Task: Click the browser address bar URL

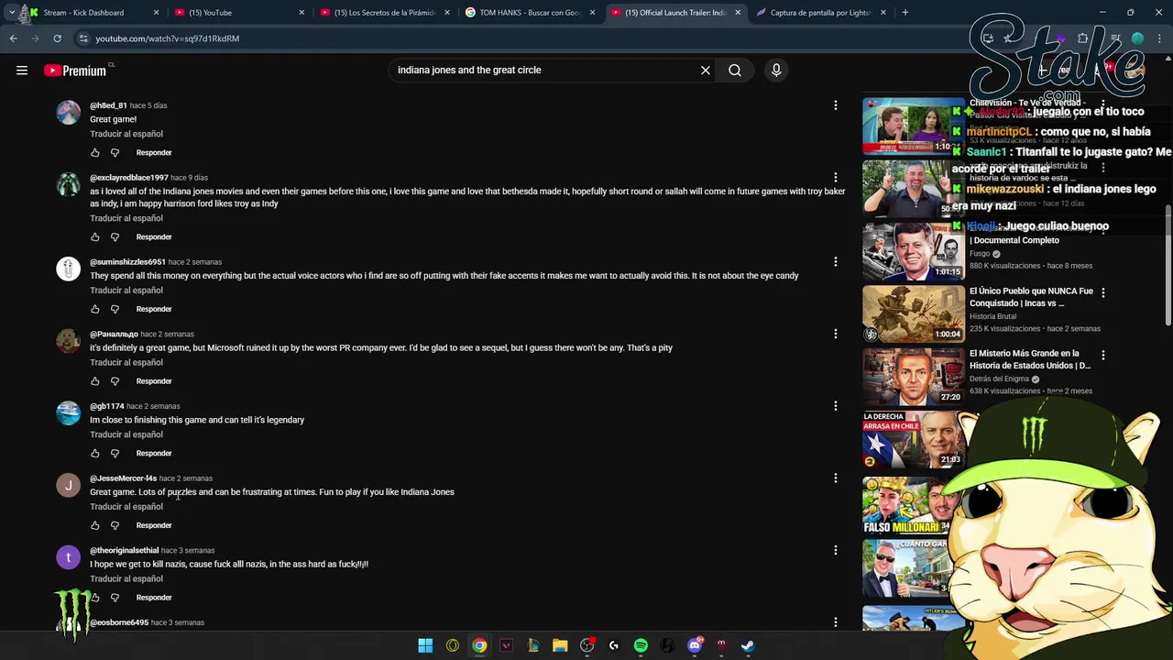Action: (x=168, y=38)
